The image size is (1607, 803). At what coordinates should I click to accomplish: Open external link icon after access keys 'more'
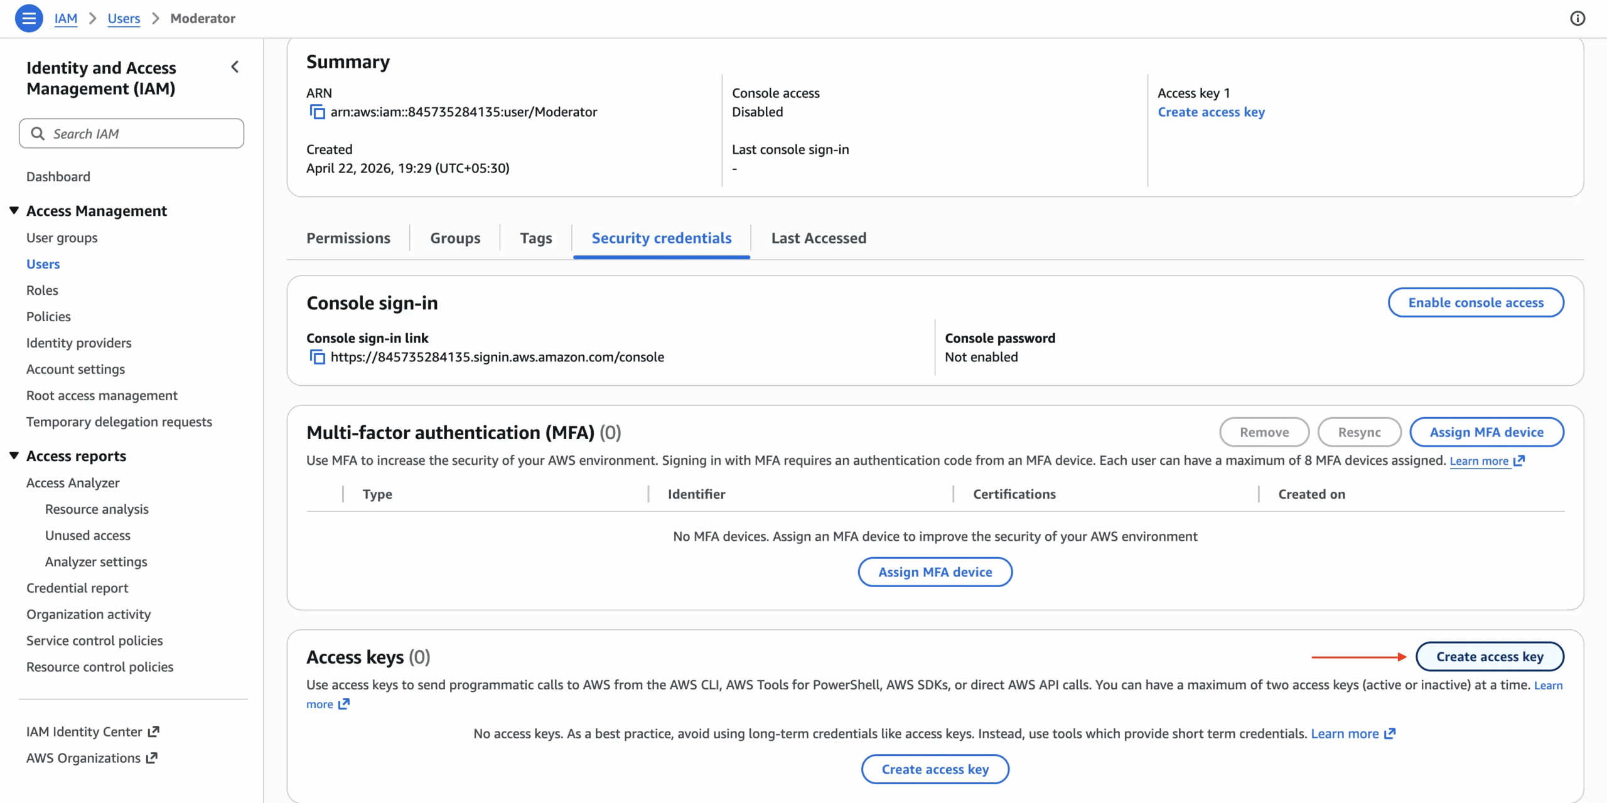(x=344, y=704)
